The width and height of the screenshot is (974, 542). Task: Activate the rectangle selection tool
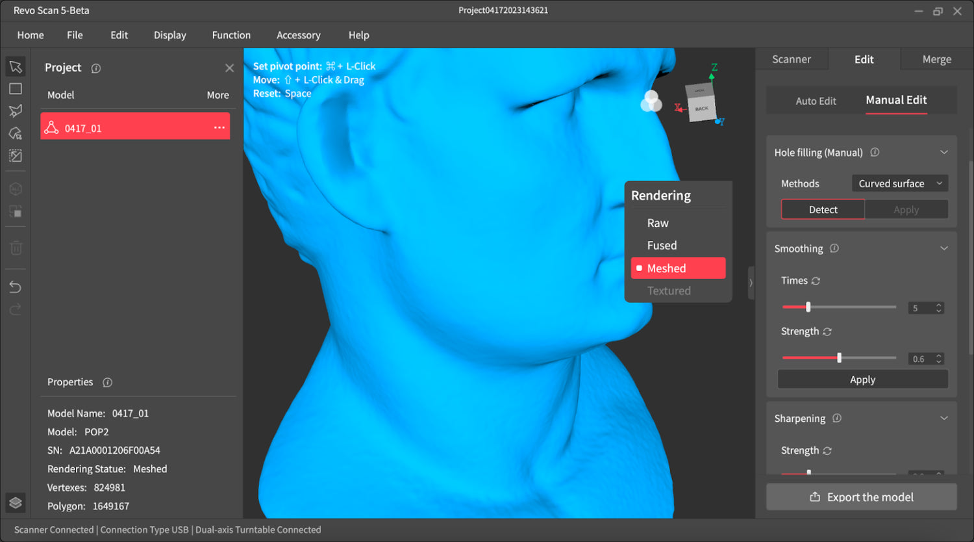pyautogui.click(x=15, y=88)
